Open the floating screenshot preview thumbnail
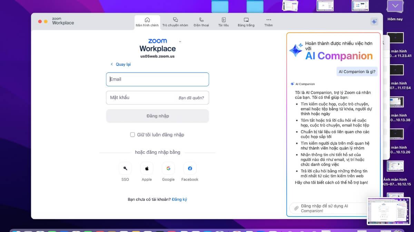The image size is (414, 232). coord(388,211)
